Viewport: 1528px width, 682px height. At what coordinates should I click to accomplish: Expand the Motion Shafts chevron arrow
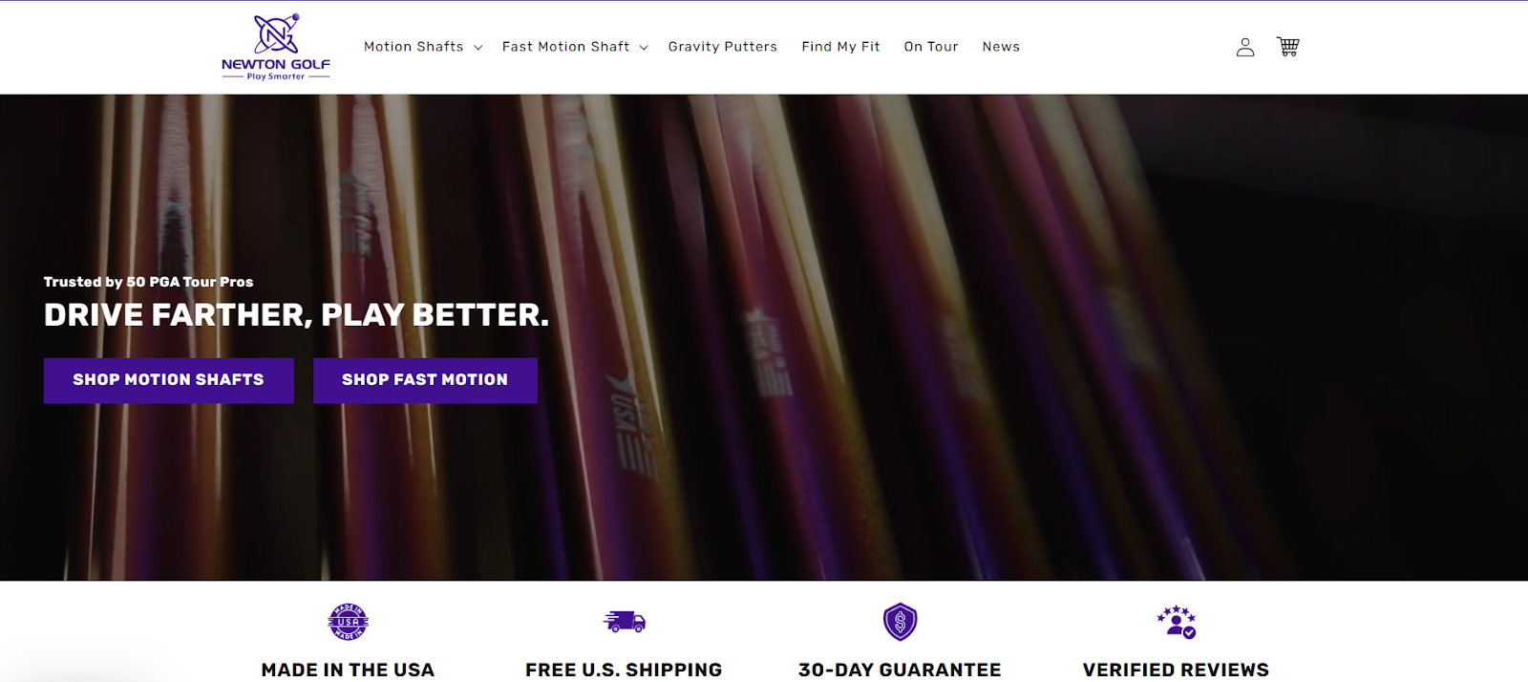click(x=478, y=48)
